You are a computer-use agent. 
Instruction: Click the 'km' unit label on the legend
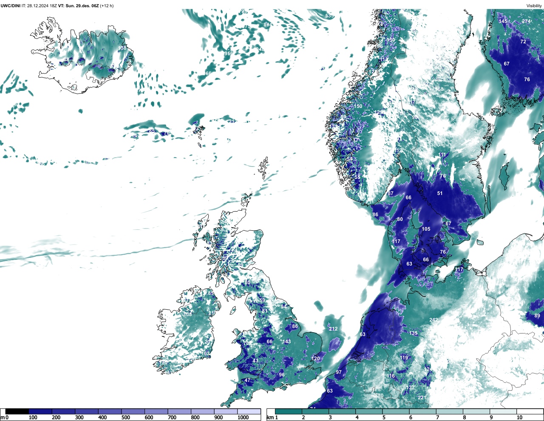click(269, 418)
